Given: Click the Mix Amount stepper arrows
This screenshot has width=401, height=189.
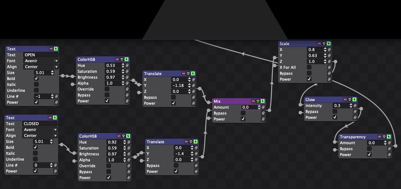Looking at the screenshot, I should coord(258,107).
